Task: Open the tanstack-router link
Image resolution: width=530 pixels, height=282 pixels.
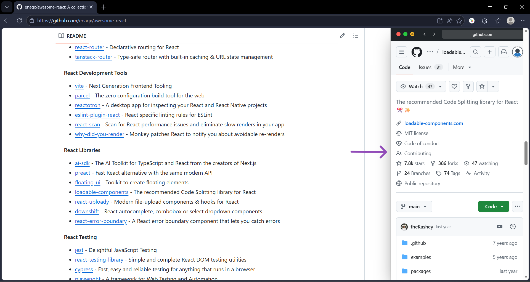Action: [x=94, y=57]
